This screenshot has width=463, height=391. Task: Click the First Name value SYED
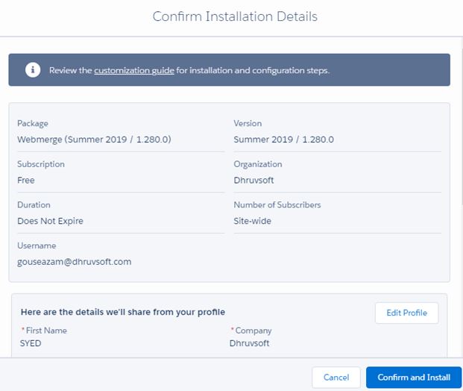(31, 343)
